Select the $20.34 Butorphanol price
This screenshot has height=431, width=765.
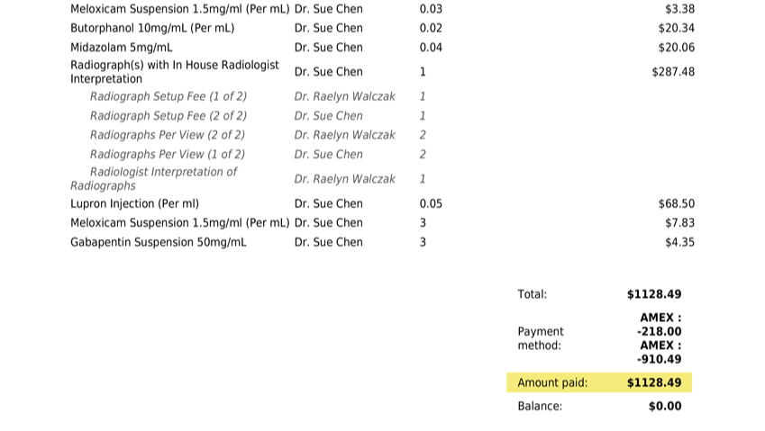tap(676, 28)
